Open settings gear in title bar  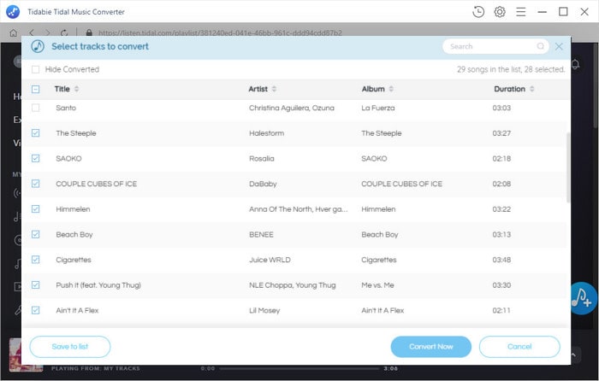pyautogui.click(x=499, y=12)
